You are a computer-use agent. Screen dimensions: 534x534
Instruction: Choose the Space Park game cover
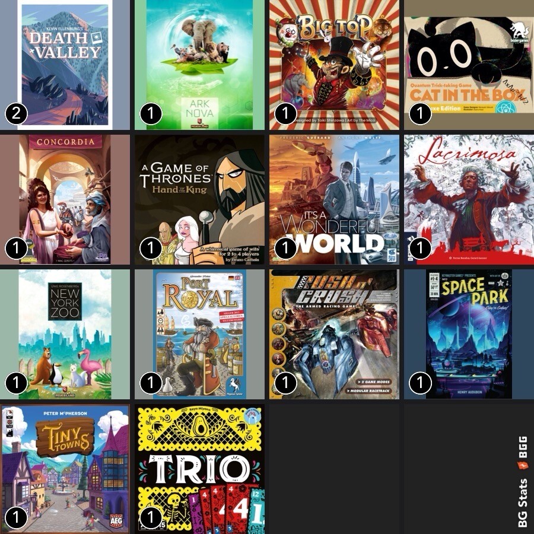point(469,335)
